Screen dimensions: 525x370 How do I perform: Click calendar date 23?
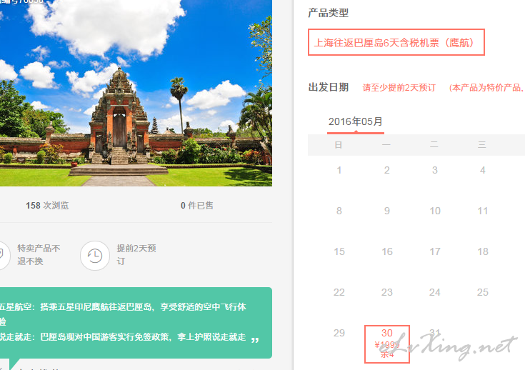(387, 292)
